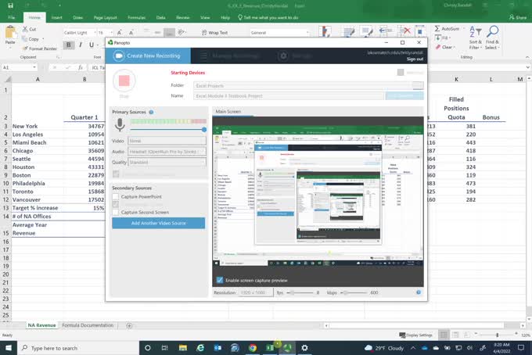Viewport: 532px width, 355px height.
Task: Switch to the Insert ribbon tab
Action: point(56,17)
